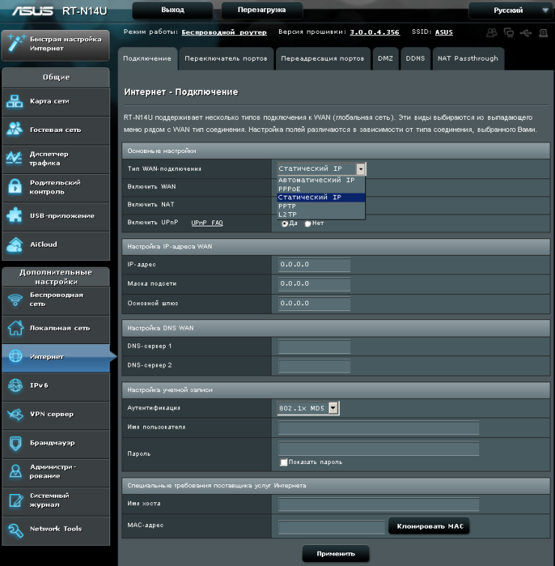Open the Тип WAN-подключения dropdown arrow
Image resolution: width=555 pixels, height=566 pixels.
tap(360, 169)
